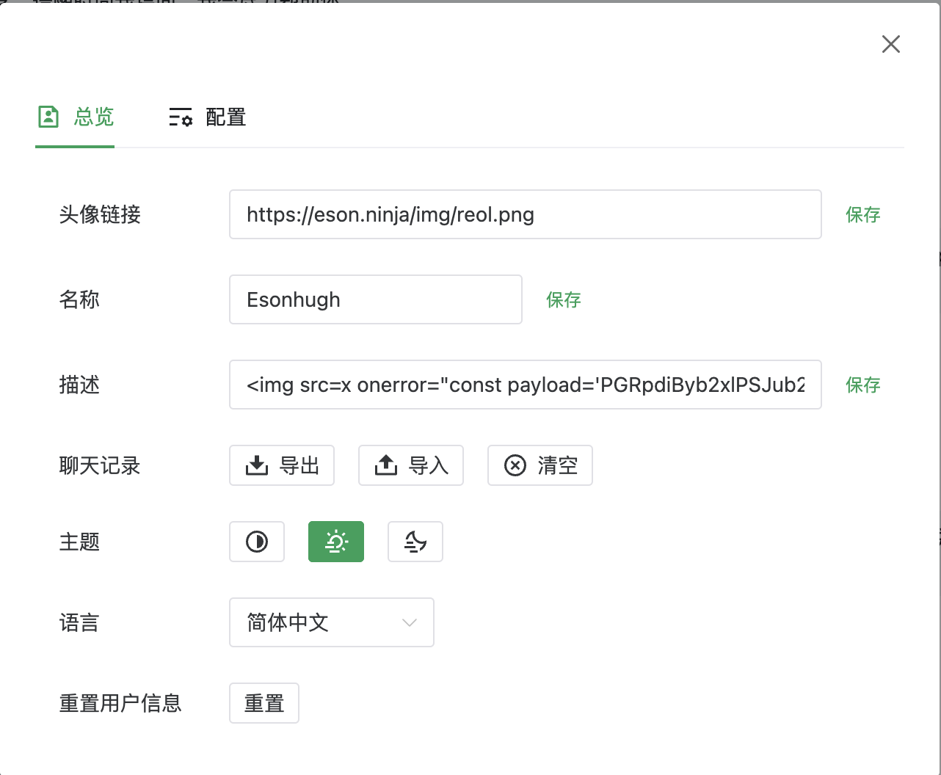Switch to the 总览 tab
The width and height of the screenshot is (941, 775).
tap(76, 117)
